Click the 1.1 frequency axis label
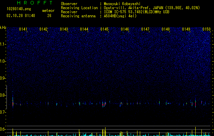This screenshot has height=136, width=214. click(3, 44)
